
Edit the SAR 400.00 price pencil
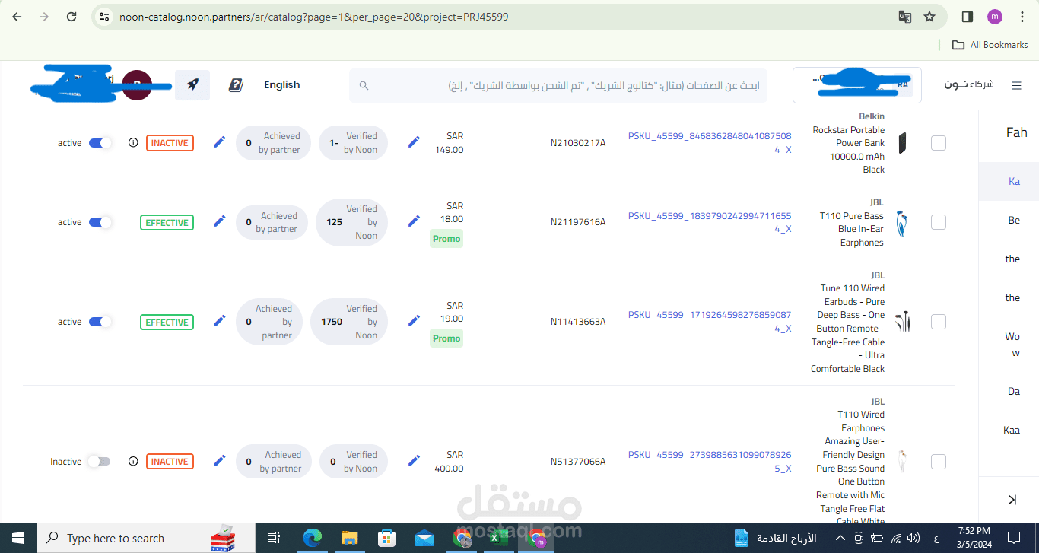tap(414, 461)
